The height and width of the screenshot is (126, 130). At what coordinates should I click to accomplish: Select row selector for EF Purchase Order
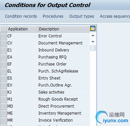[4, 64]
